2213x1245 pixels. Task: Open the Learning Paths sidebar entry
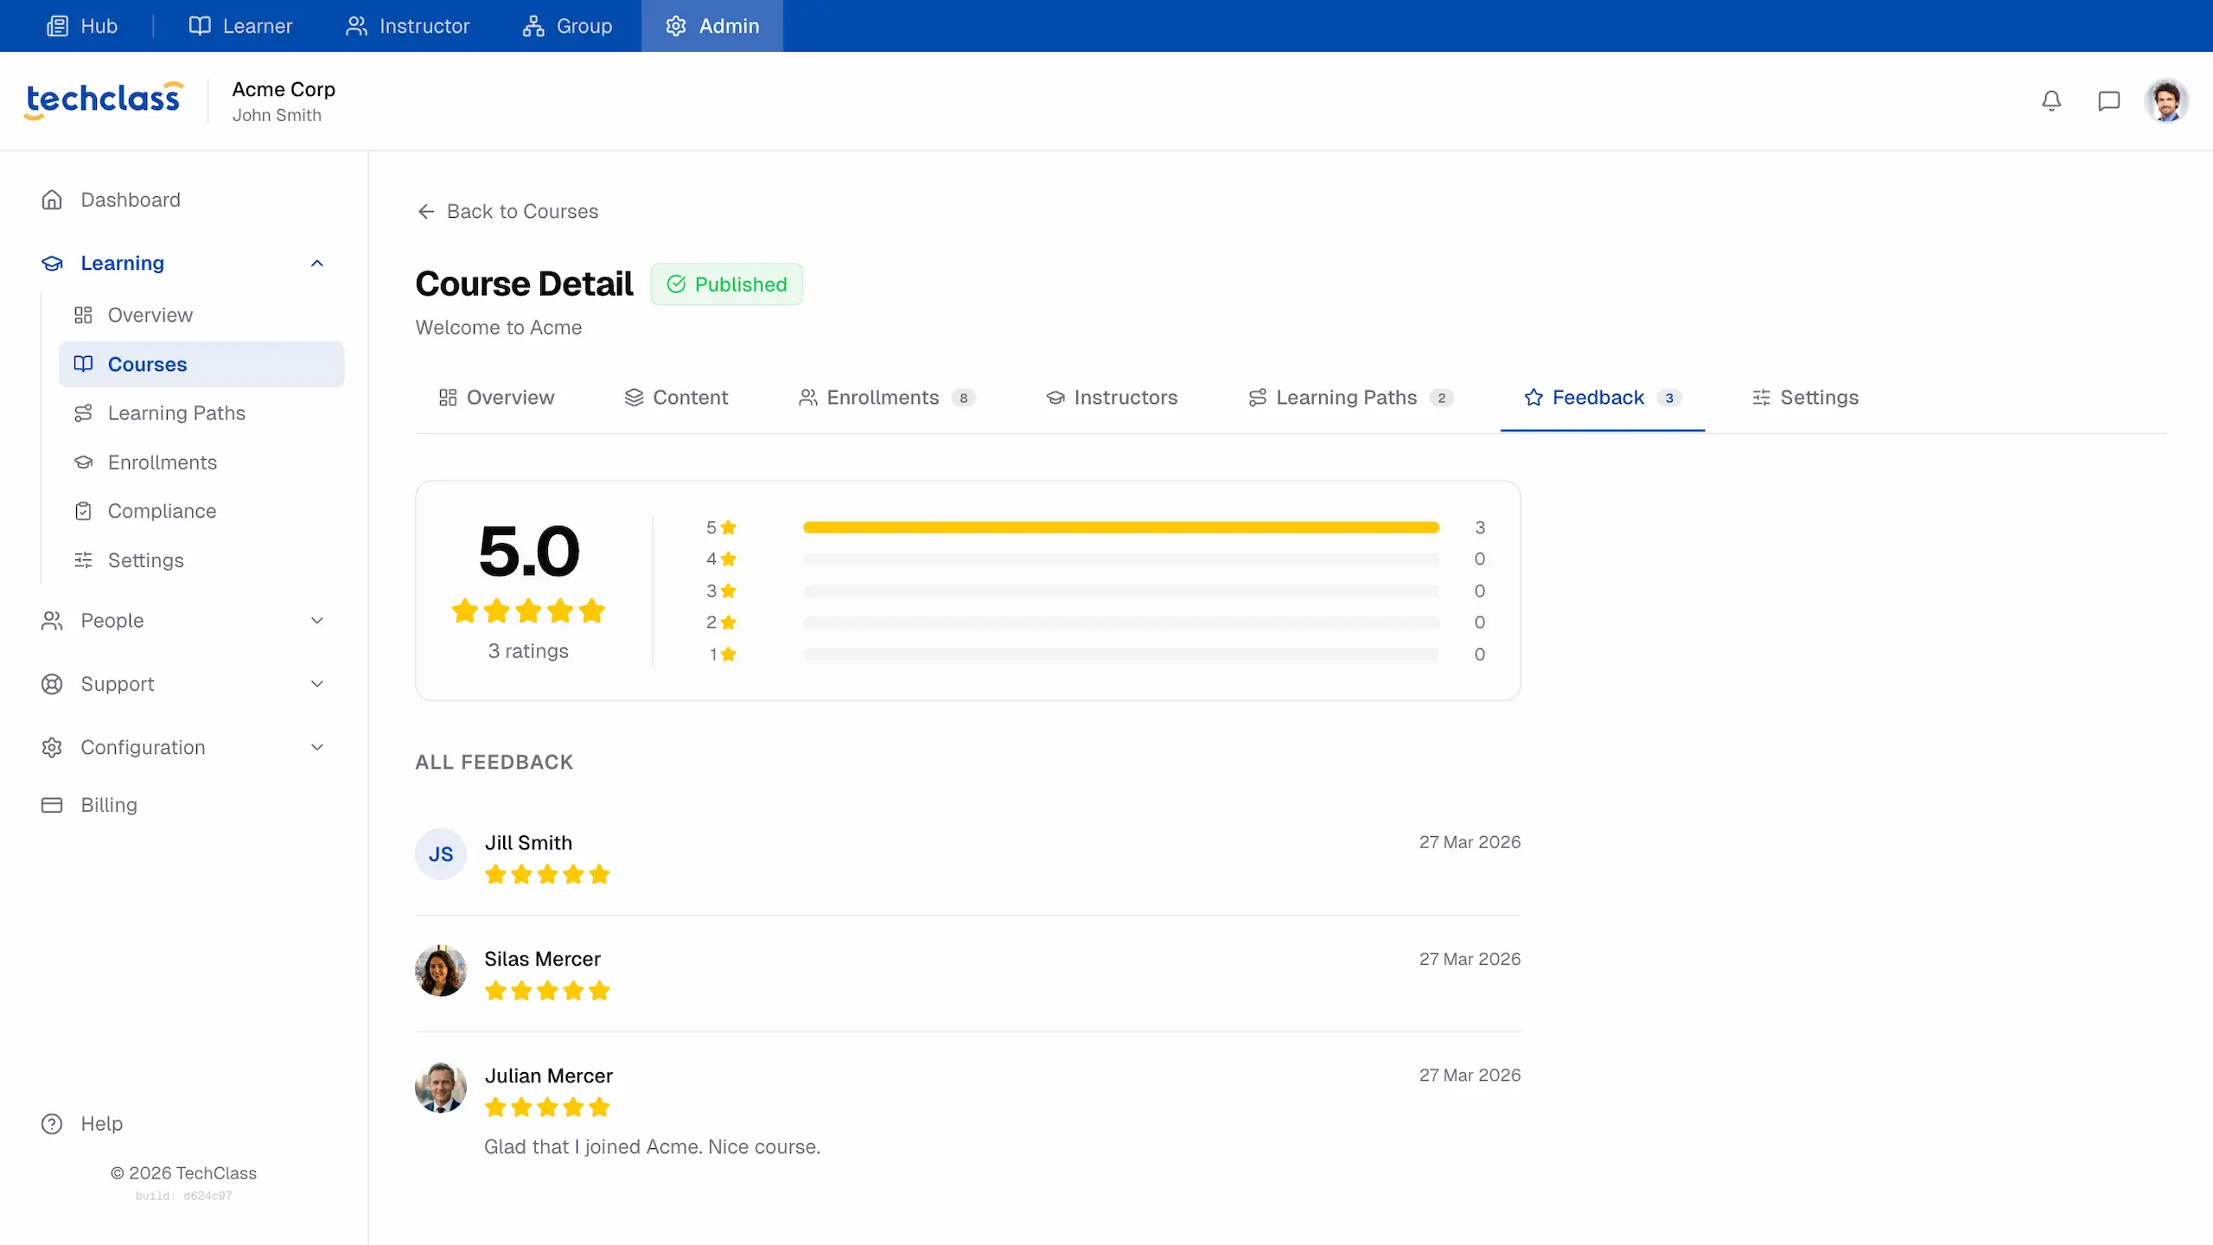click(176, 412)
